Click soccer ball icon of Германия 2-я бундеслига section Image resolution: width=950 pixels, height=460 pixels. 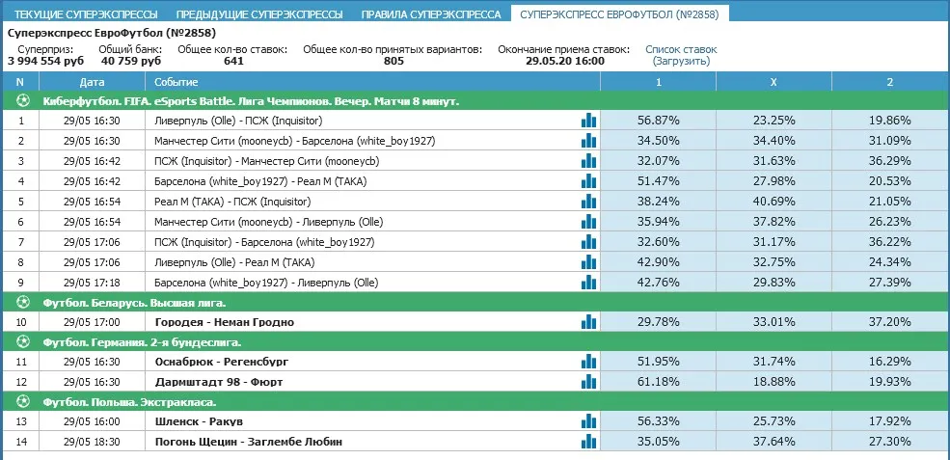22,342
